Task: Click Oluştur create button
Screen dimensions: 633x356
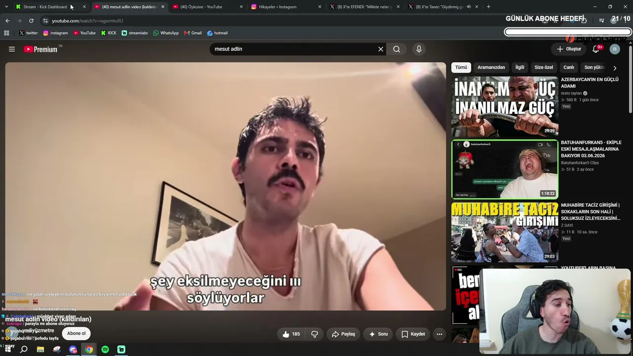Action: coord(569,49)
